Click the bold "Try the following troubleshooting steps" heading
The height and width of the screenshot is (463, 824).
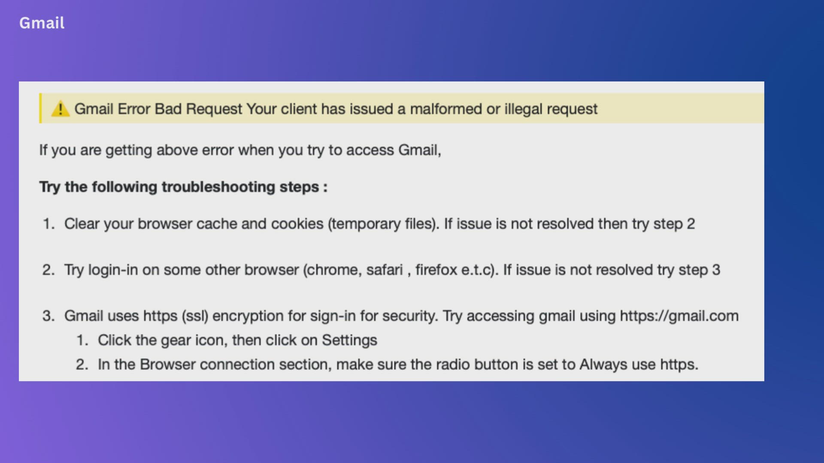click(183, 187)
